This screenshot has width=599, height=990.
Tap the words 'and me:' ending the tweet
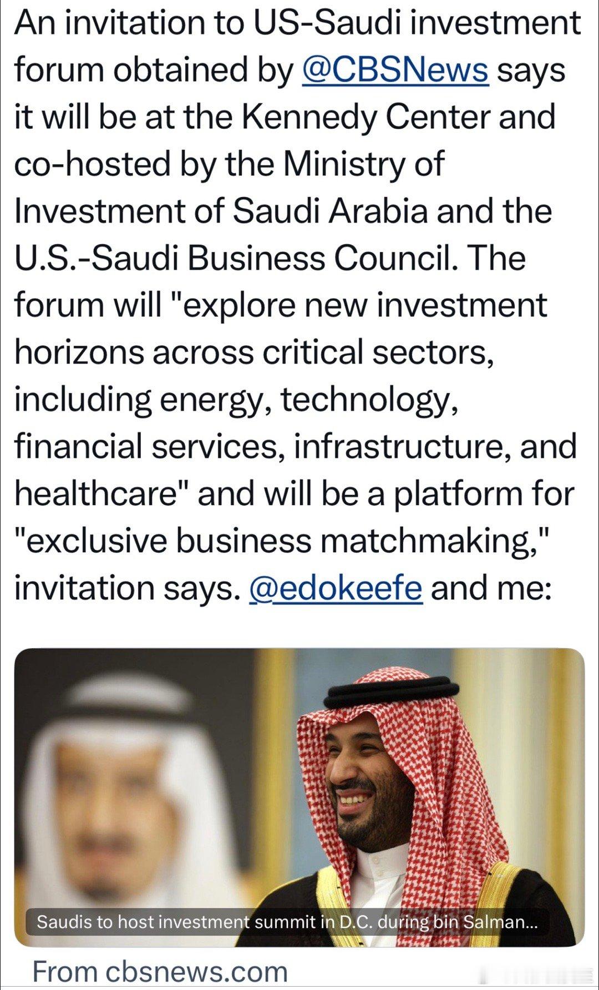click(491, 588)
